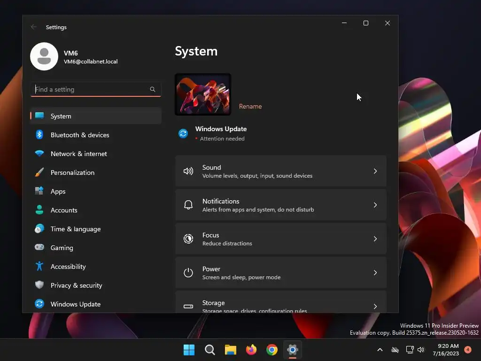481x361 pixels.
Task: Click the Gaming controller icon
Action: click(x=39, y=247)
